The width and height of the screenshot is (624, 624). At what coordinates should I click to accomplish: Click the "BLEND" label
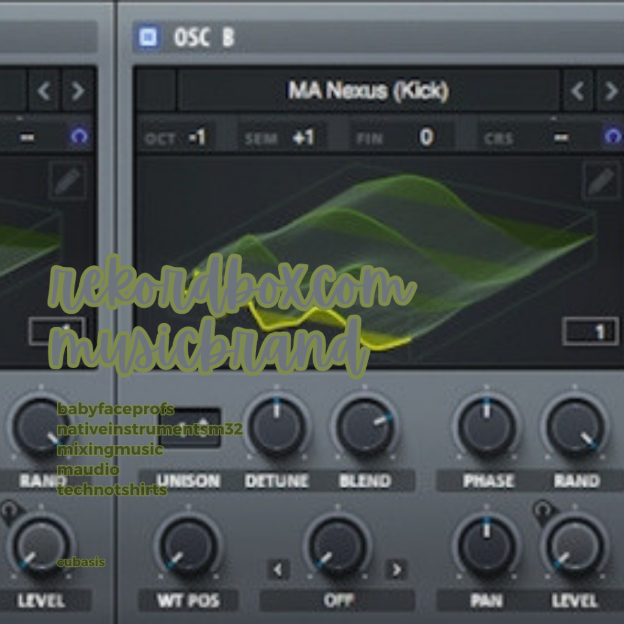coord(366,481)
